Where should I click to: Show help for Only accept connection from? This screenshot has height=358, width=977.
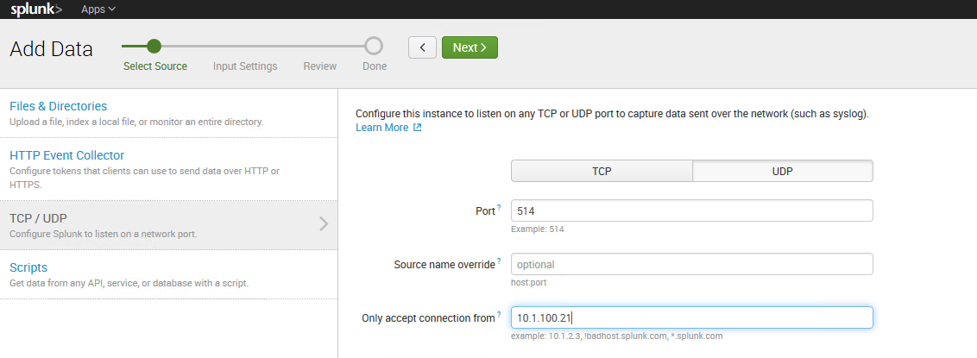click(x=499, y=315)
